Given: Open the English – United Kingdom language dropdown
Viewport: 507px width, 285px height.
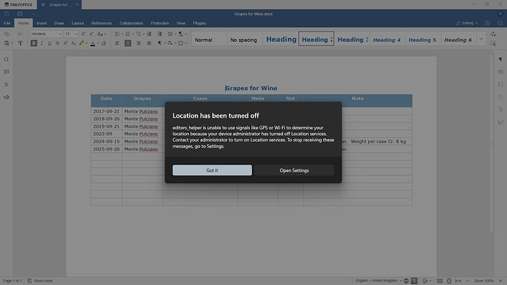Looking at the screenshot, I should [378, 281].
